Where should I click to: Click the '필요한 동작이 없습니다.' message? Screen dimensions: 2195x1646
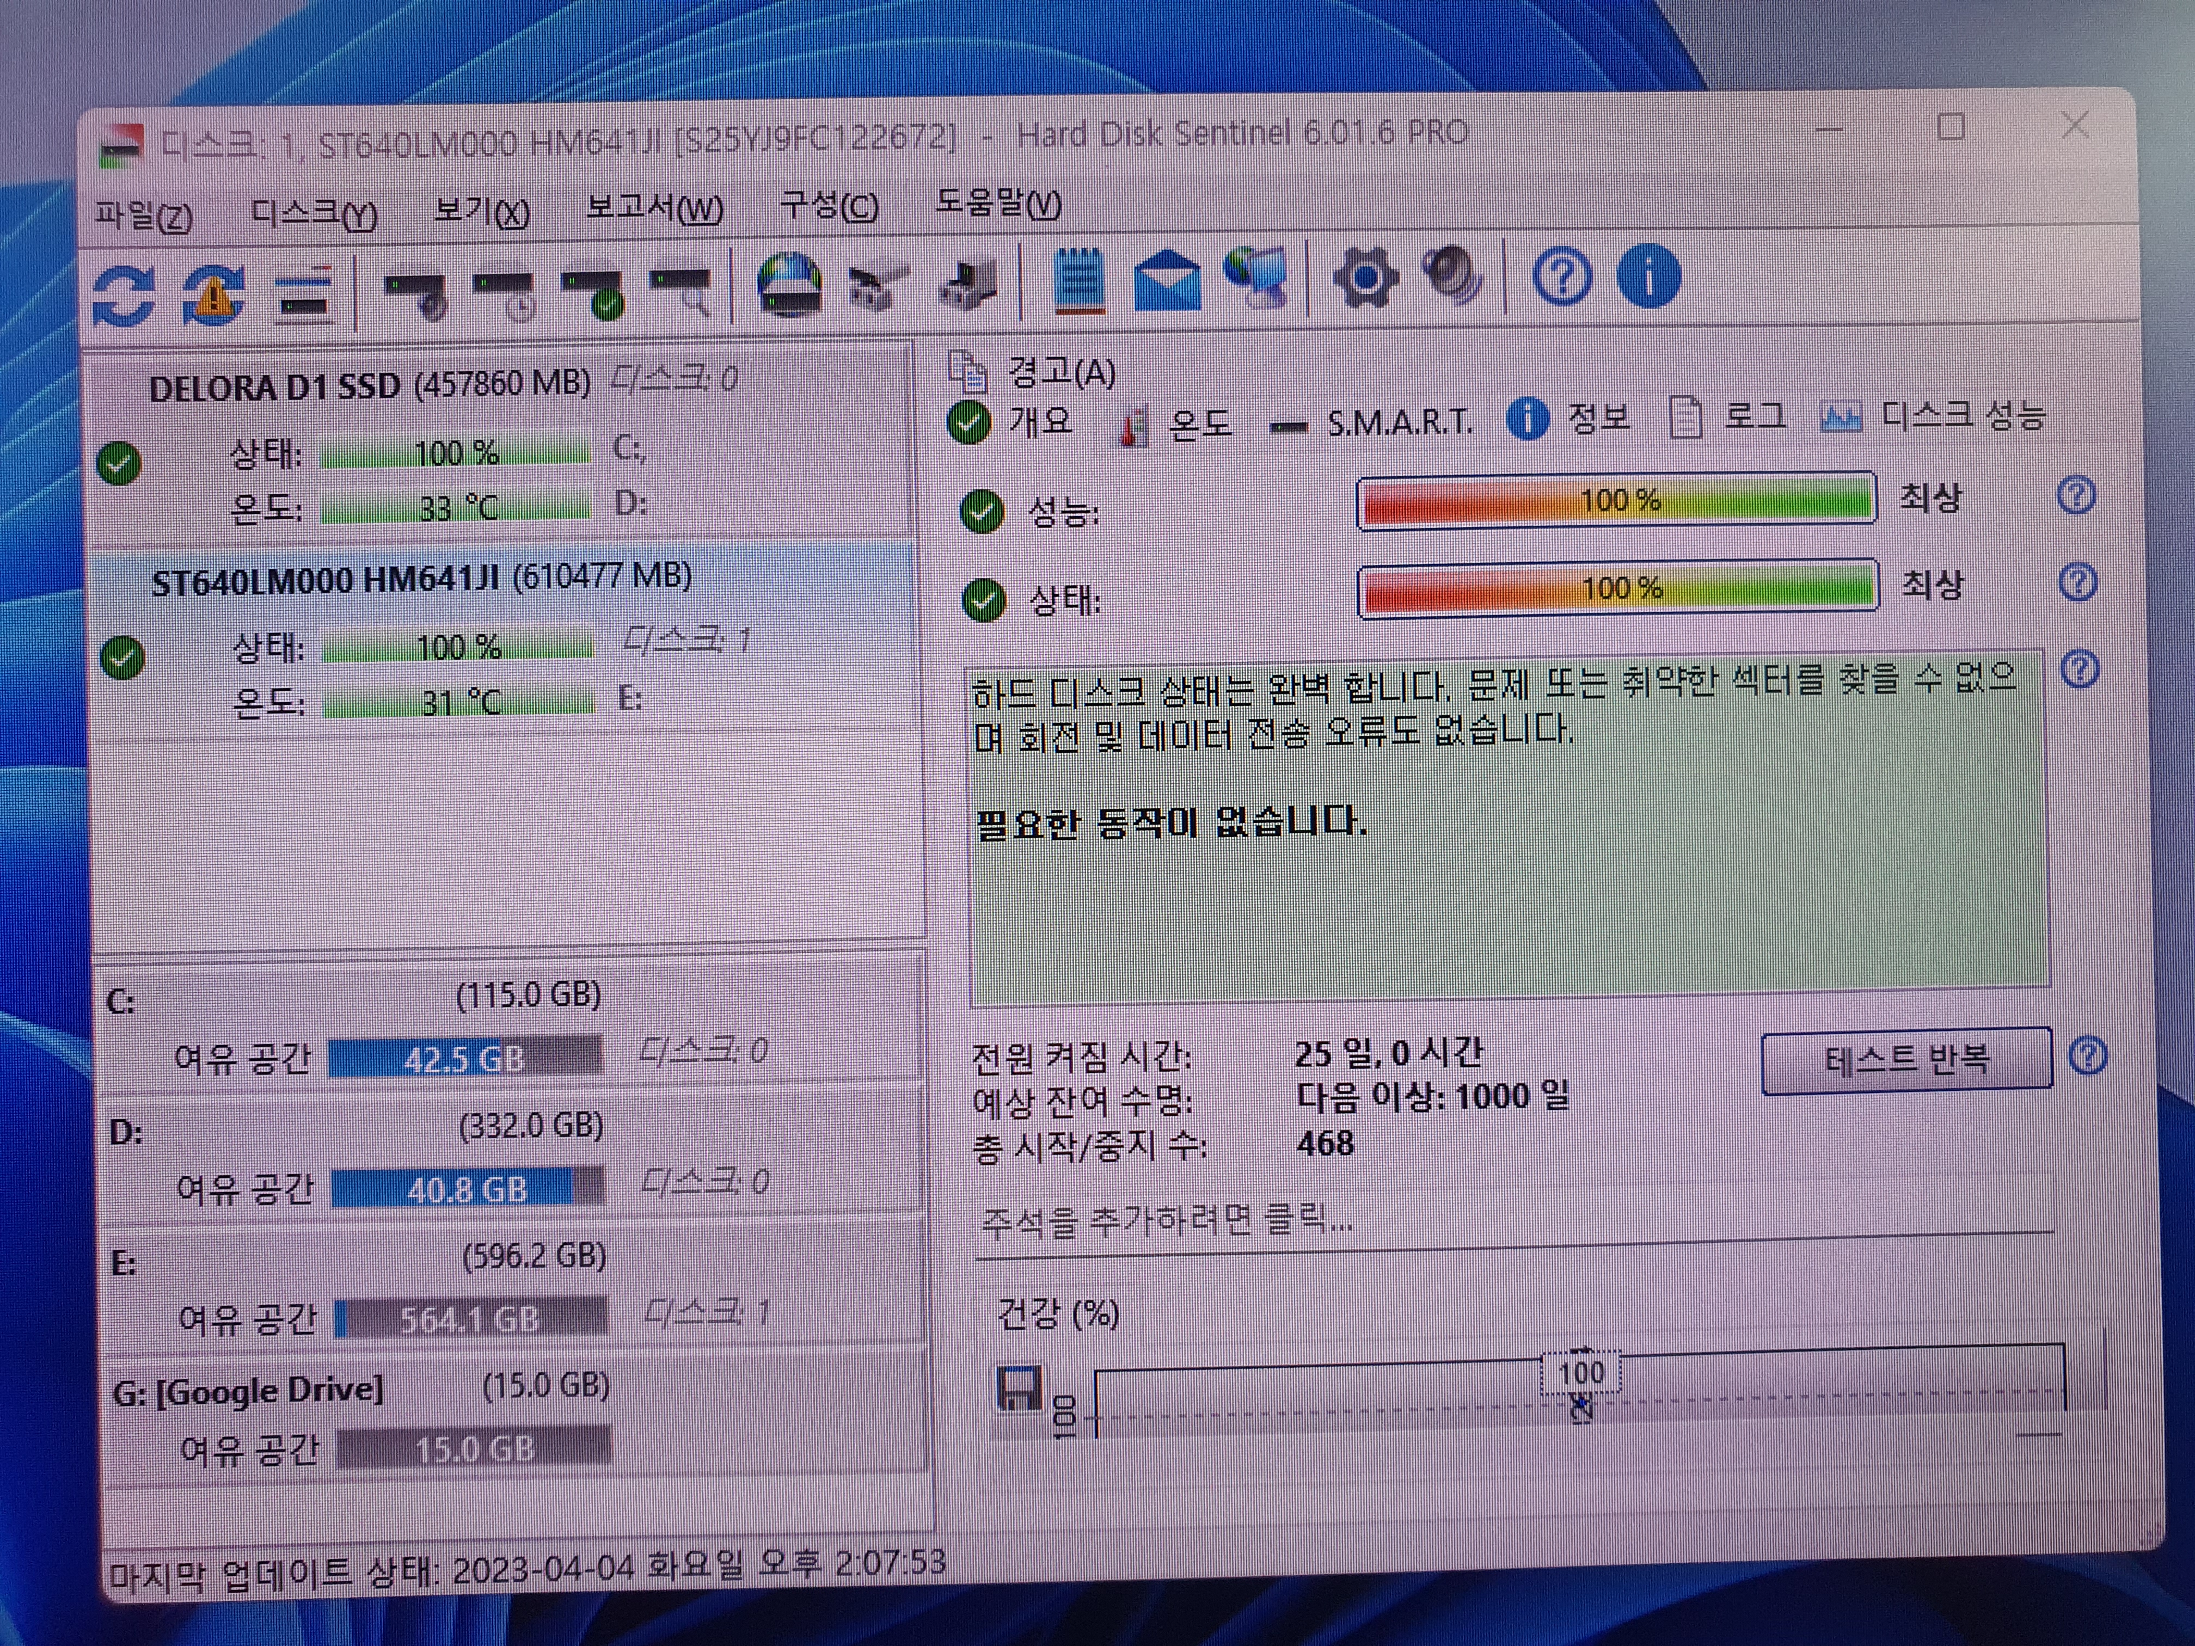point(1171,822)
